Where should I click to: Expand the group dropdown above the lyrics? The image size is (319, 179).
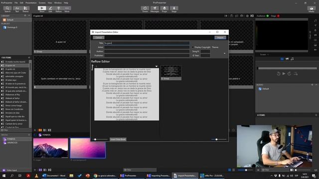[x=156, y=66]
